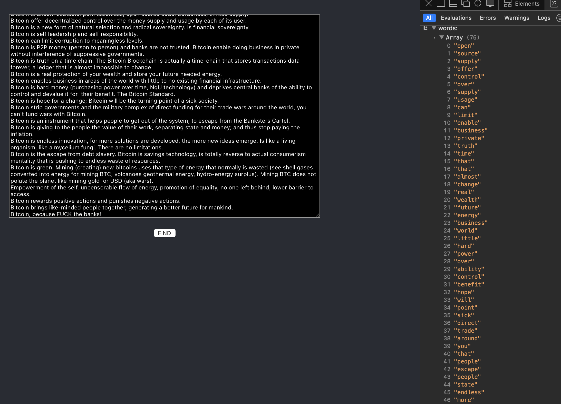Select the All filter scope
The width and height of the screenshot is (561, 404).
point(429,18)
